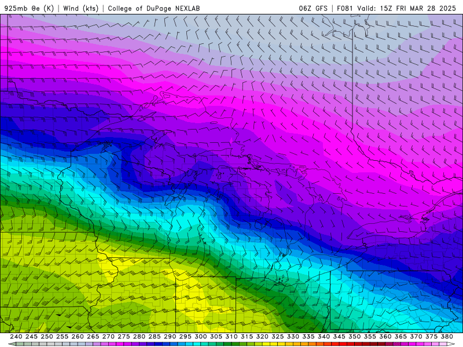
Task: Select the 270 legend value
Action: click(108, 337)
